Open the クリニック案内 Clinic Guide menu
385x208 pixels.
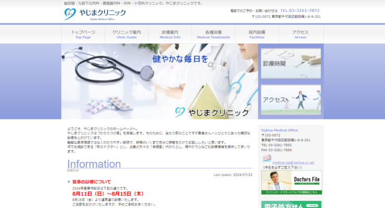coord(127,34)
